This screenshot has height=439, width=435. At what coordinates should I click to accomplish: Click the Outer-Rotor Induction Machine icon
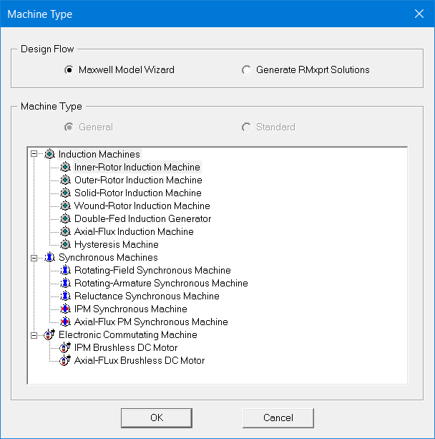65,180
